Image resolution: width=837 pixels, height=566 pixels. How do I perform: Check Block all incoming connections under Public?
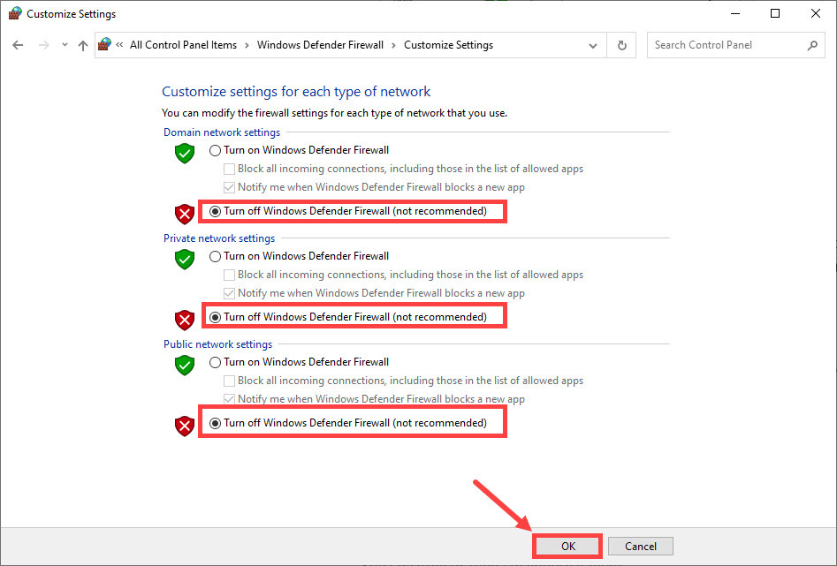[229, 381]
